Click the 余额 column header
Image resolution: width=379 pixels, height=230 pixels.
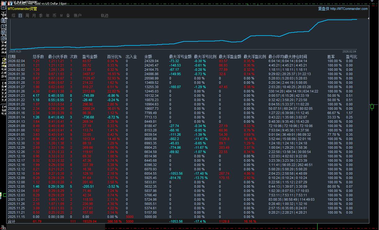click(148, 57)
